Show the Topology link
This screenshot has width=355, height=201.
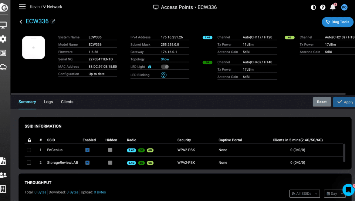(165, 59)
